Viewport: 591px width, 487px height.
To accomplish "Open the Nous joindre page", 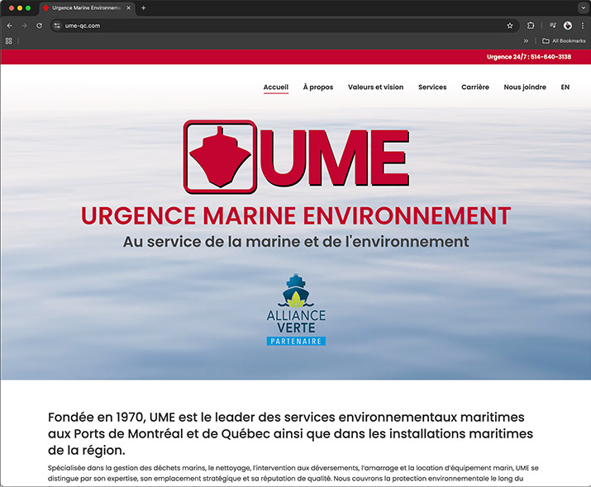I will (525, 87).
